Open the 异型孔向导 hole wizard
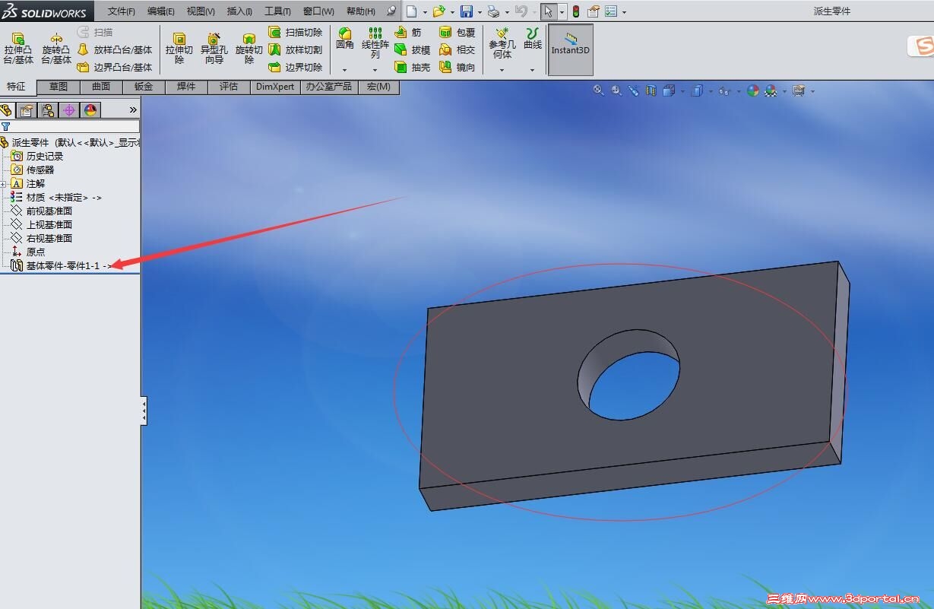Viewport: 934px width, 609px height. pos(214,49)
